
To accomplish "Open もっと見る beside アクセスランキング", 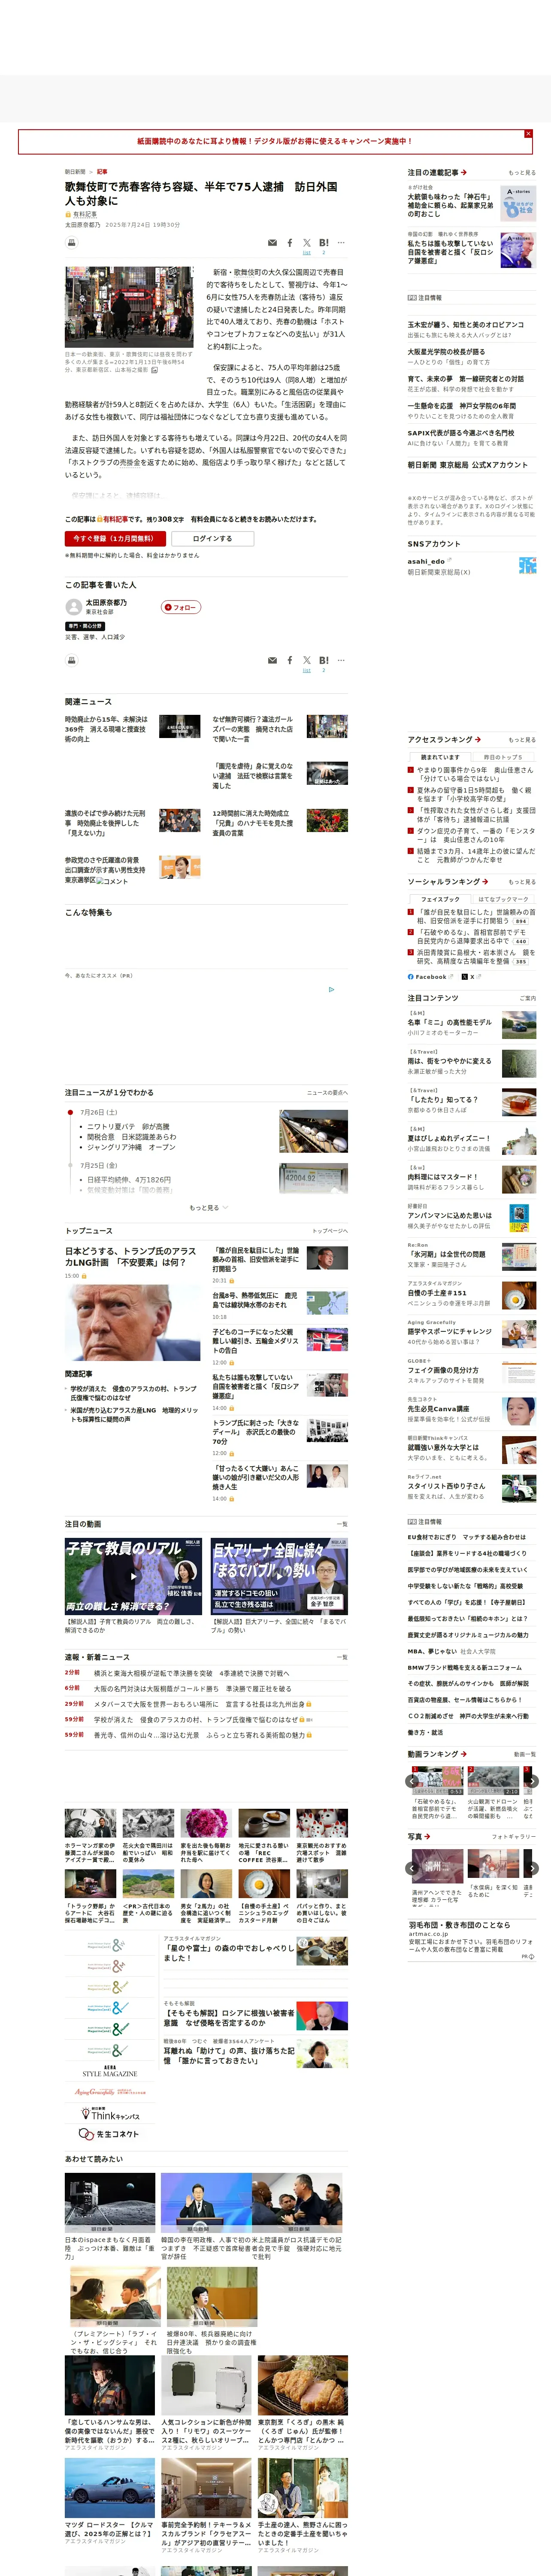I will pyautogui.click(x=522, y=740).
